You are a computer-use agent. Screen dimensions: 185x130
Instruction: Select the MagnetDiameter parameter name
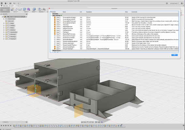[x=68, y=27]
